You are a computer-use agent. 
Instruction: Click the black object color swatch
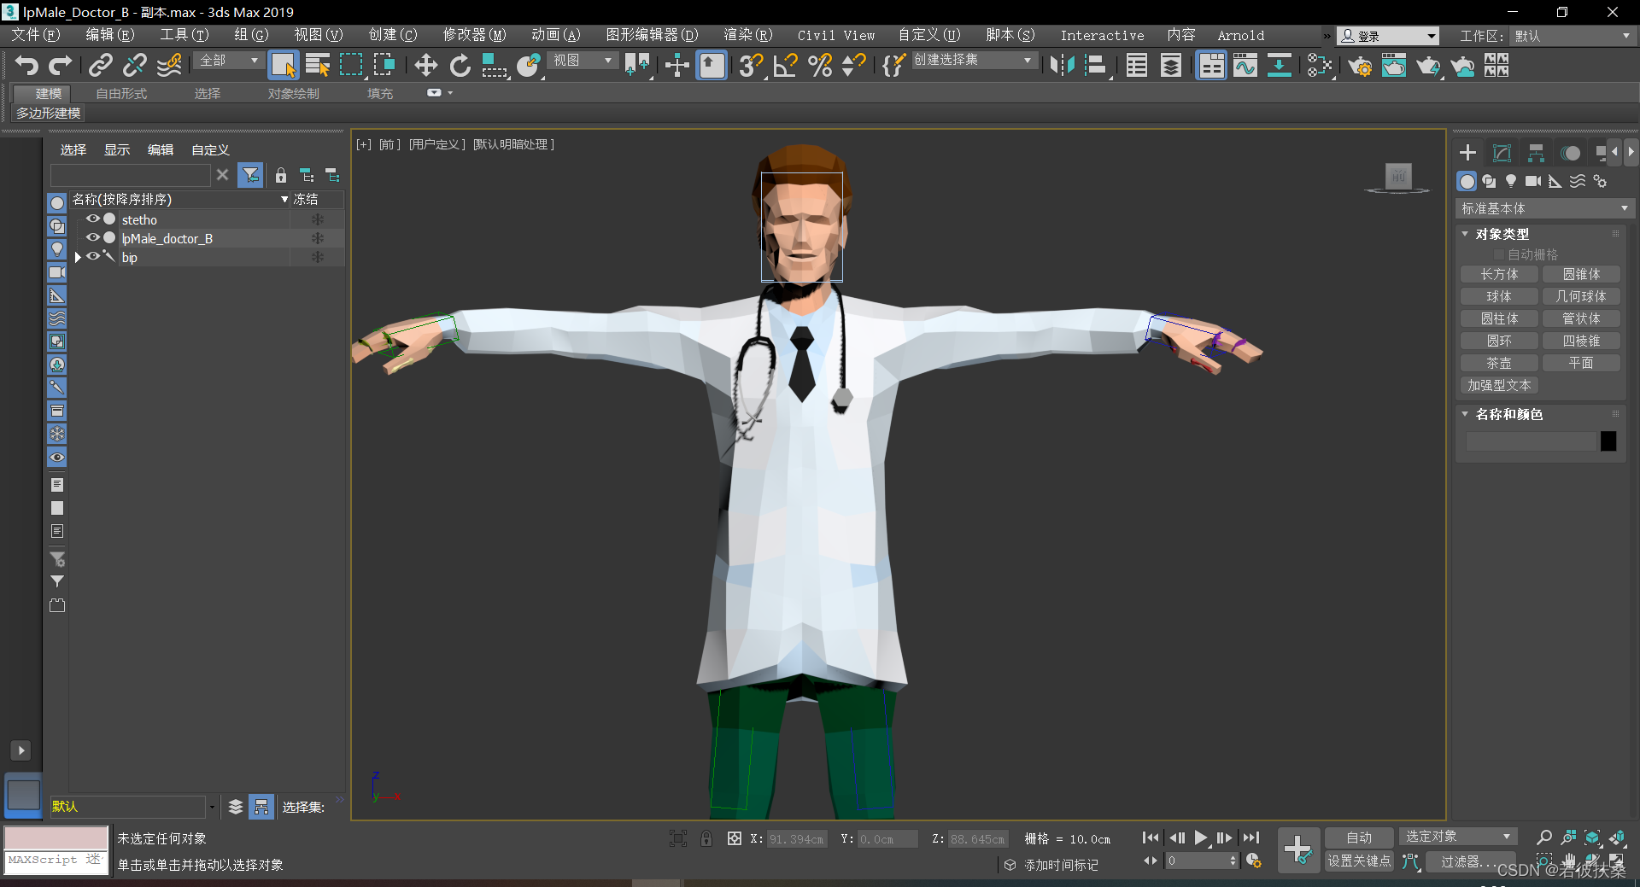pyautogui.click(x=1608, y=441)
